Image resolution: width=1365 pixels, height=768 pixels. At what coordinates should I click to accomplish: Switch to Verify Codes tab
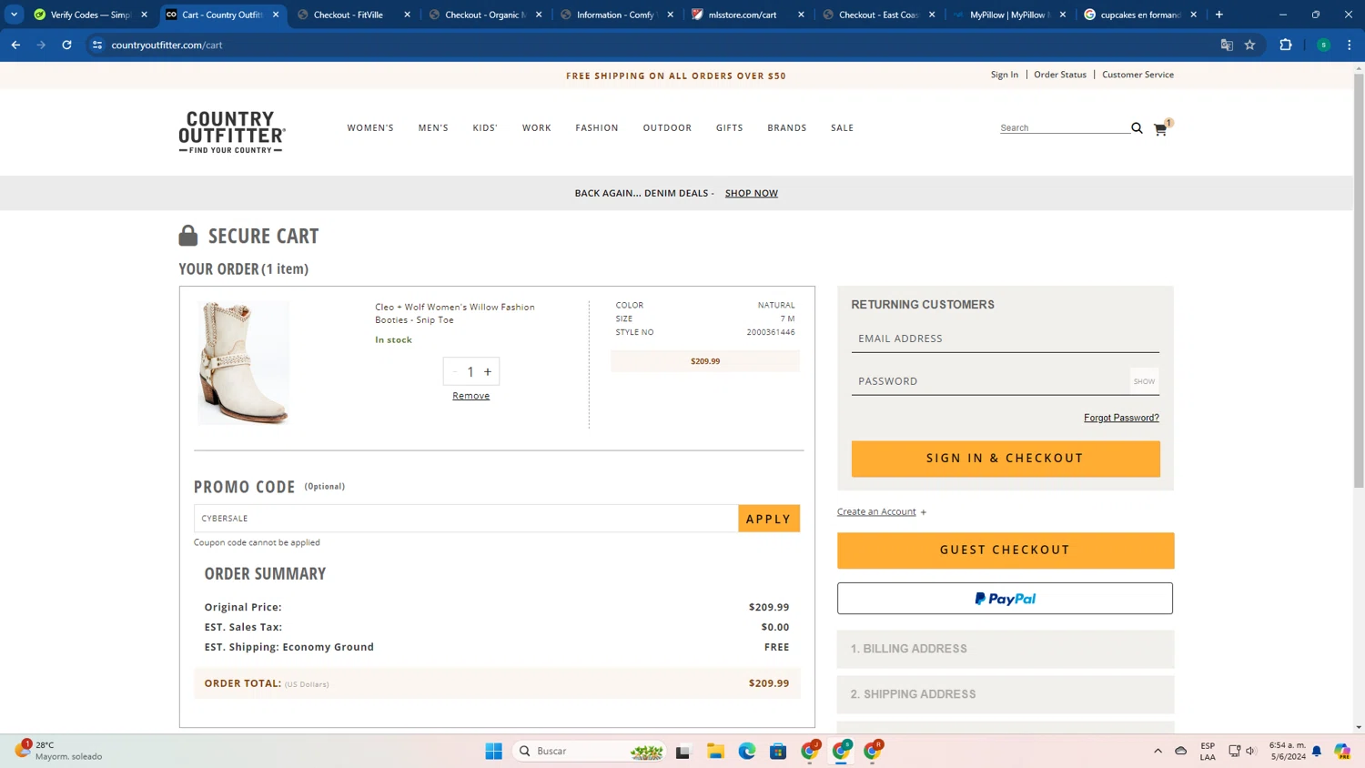[90, 15]
